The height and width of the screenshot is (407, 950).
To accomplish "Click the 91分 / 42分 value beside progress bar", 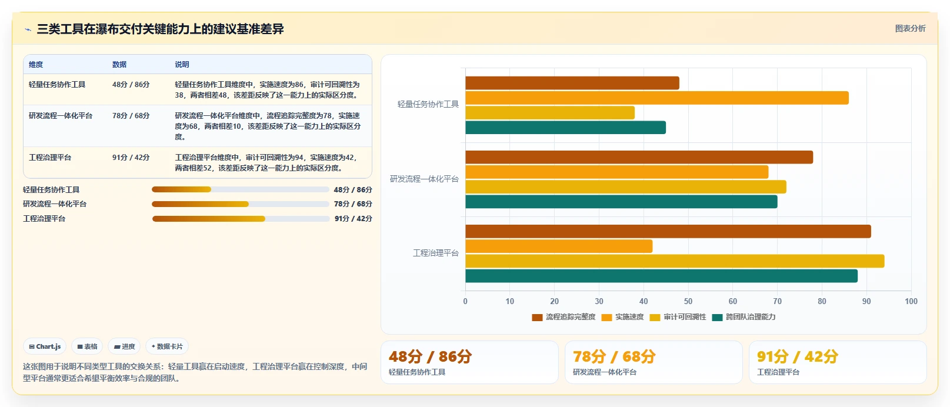I will click(354, 219).
